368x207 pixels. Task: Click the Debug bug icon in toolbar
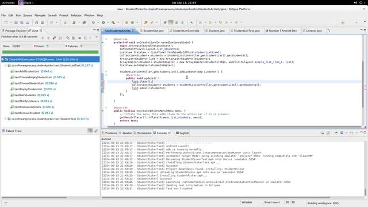(93, 22)
